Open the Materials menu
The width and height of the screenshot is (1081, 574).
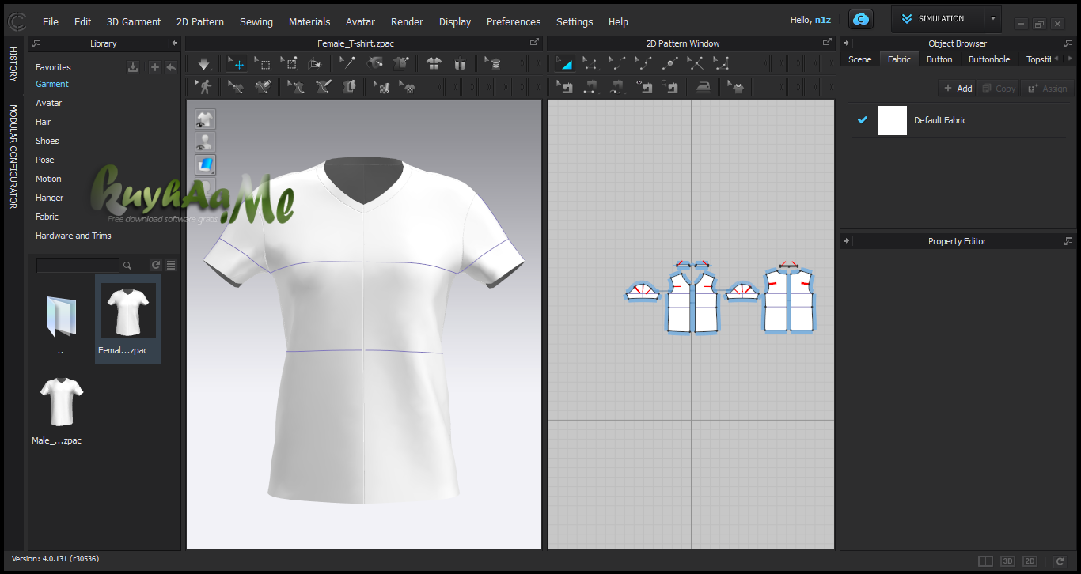(x=309, y=21)
